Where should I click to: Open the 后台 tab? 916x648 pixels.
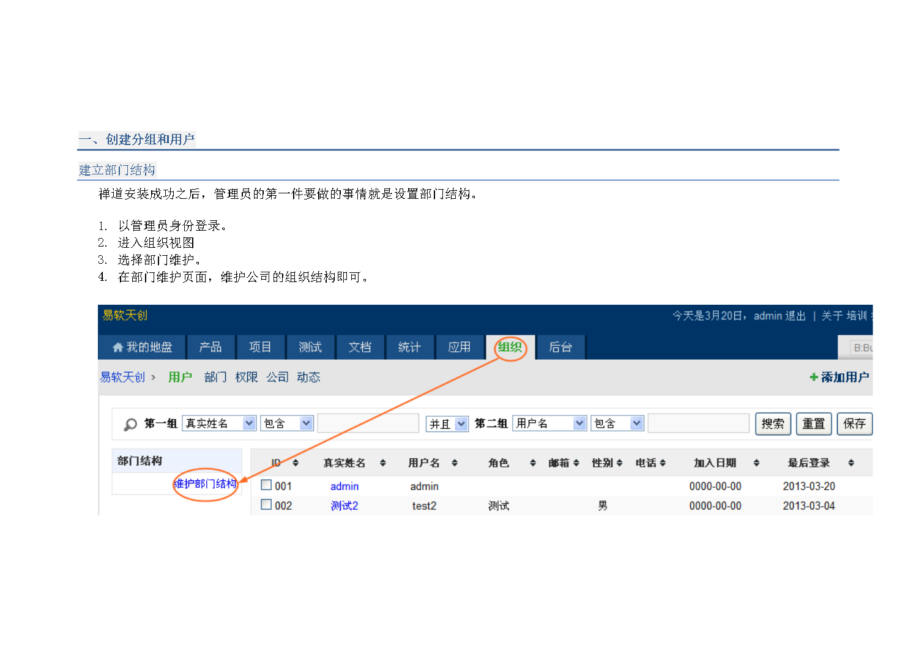point(560,347)
